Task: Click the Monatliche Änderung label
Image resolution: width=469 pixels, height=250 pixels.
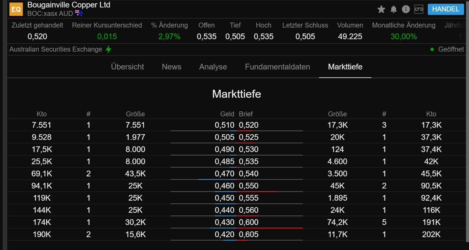Action: pos(404,25)
